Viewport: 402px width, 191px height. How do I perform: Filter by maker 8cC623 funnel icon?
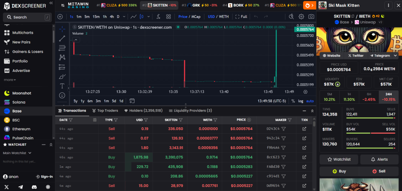pyautogui.click(x=283, y=157)
